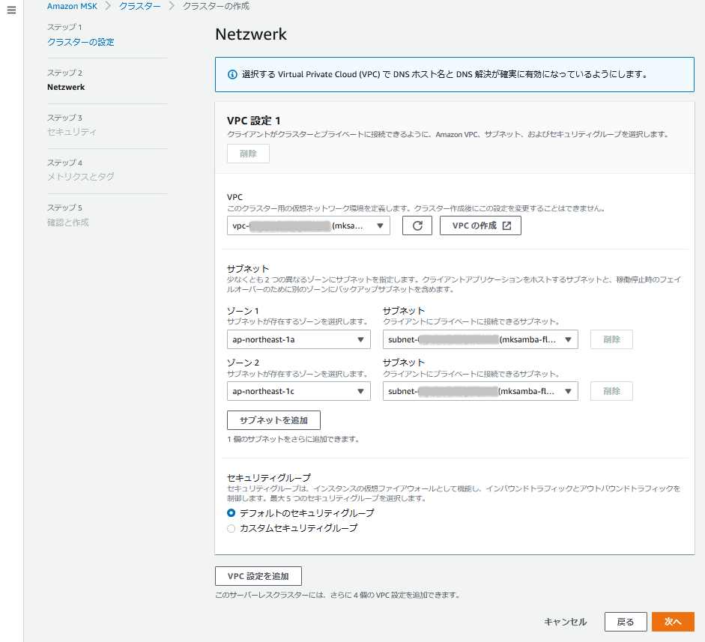Click the VPC 設定 1 heading

click(253, 121)
